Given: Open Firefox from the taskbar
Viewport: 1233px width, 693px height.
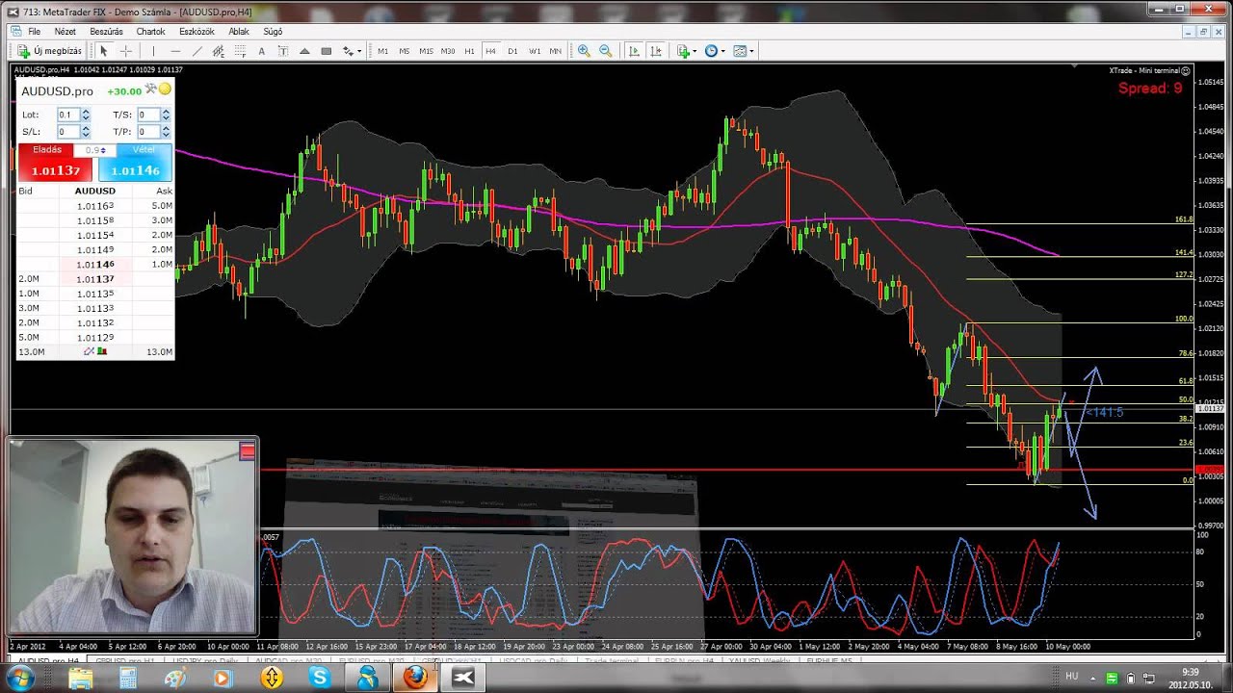Looking at the screenshot, I should pos(415,678).
